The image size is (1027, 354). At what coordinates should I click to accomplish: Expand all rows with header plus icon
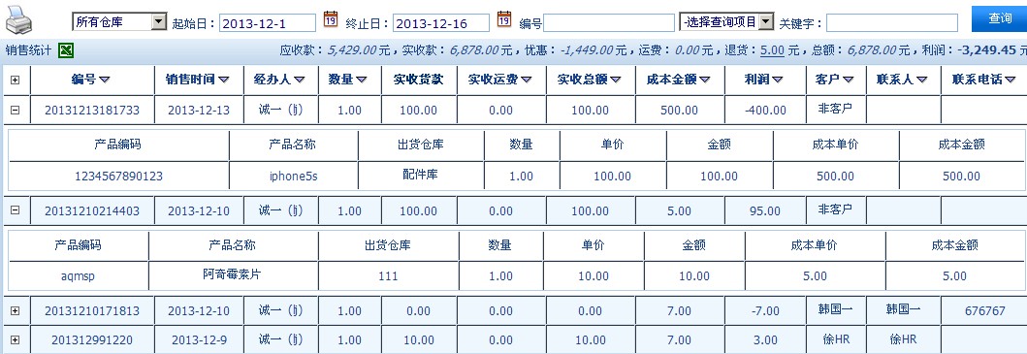[x=16, y=80]
